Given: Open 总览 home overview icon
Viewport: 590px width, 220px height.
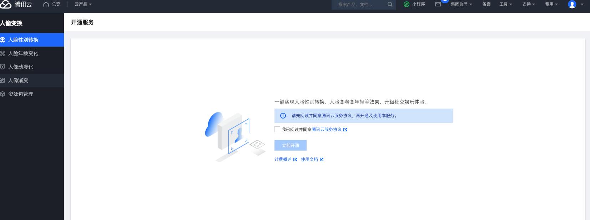Looking at the screenshot, I should [x=46, y=4].
